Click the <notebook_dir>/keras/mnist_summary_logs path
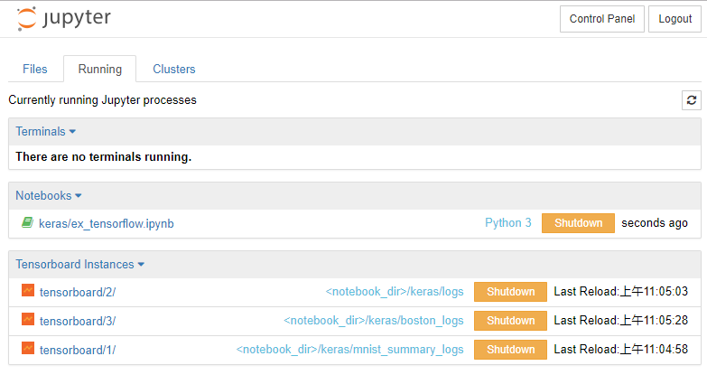The image size is (707, 375). tap(350, 350)
